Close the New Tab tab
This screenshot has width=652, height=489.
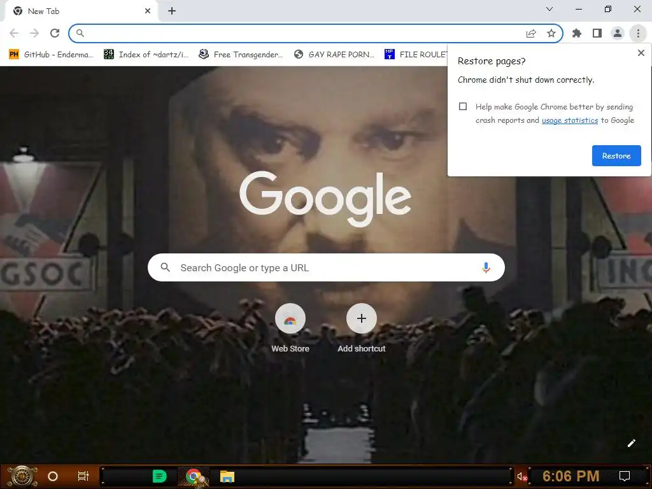148,11
